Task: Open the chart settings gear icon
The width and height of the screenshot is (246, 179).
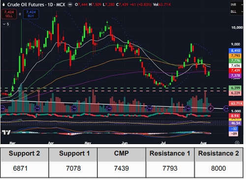Action: (x=237, y=143)
